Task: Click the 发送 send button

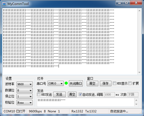Action: (x=59, y=94)
